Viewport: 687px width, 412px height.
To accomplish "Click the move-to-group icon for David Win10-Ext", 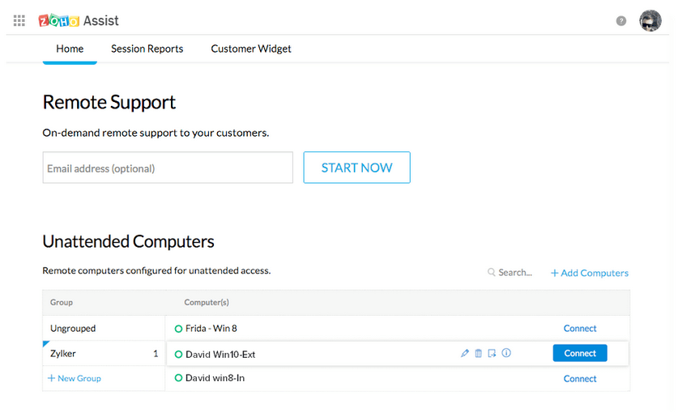I will tap(492, 354).
